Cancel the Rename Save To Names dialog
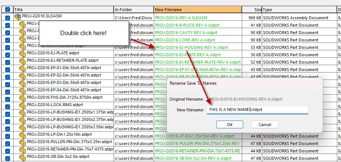 point(264,125)
